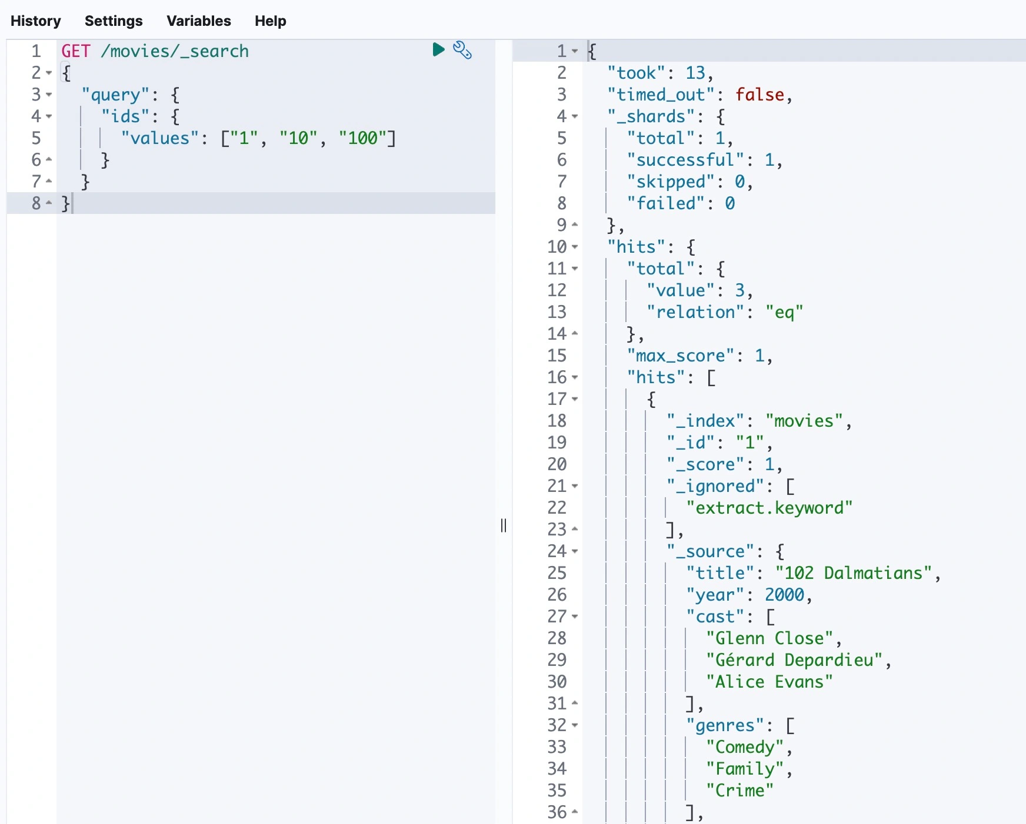1026x824 pixels.
Task: Open the Variables panel
Action: 198,21
